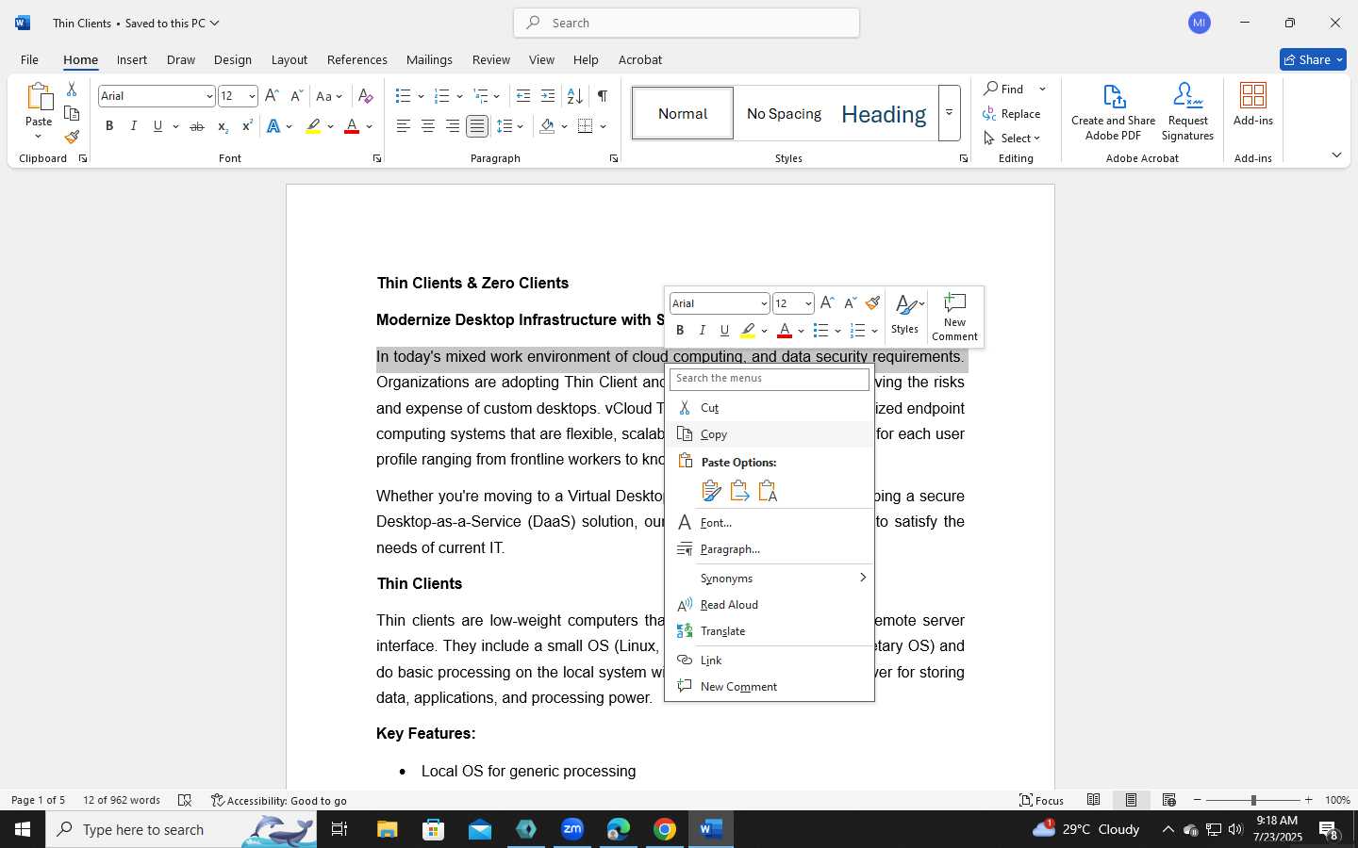Toggle Italic on the mini toolbar
This screenshot has width=1358, height=848.
tap(703, 331)
